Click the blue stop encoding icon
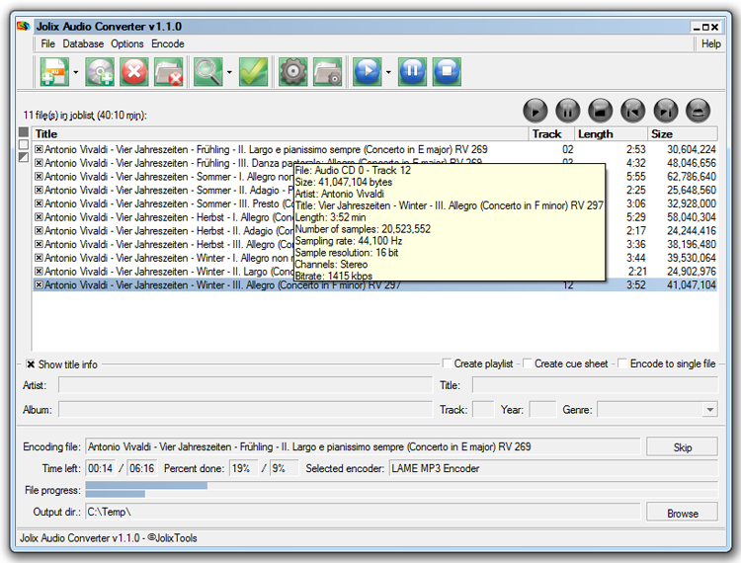The width and height of the screenshot is (741, 563). 448,72
